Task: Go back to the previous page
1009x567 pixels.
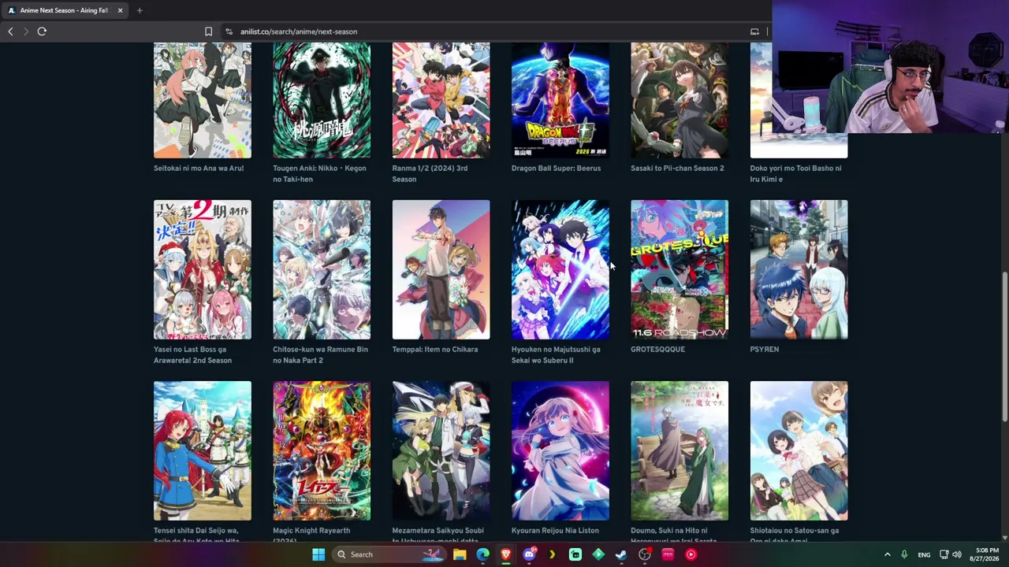Action: 10,31
